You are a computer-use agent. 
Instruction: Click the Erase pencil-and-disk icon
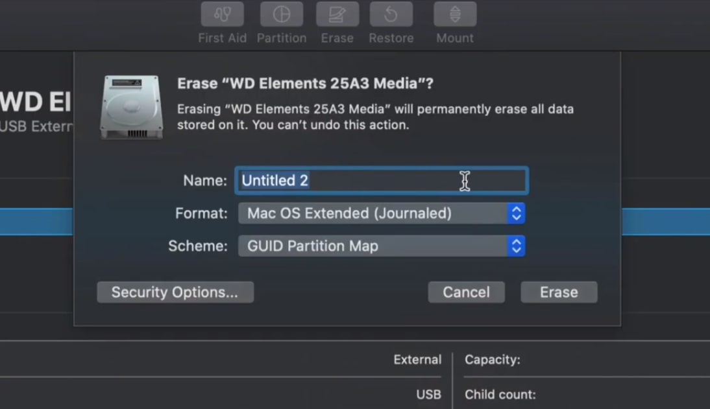[337, 14]
